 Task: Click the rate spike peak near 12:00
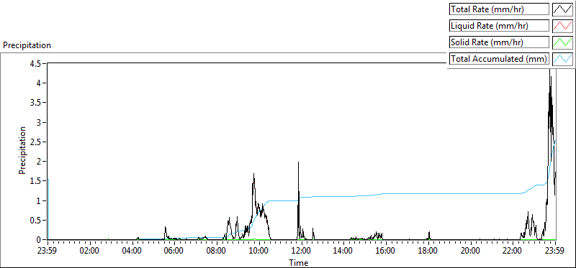tap(298, 162)
